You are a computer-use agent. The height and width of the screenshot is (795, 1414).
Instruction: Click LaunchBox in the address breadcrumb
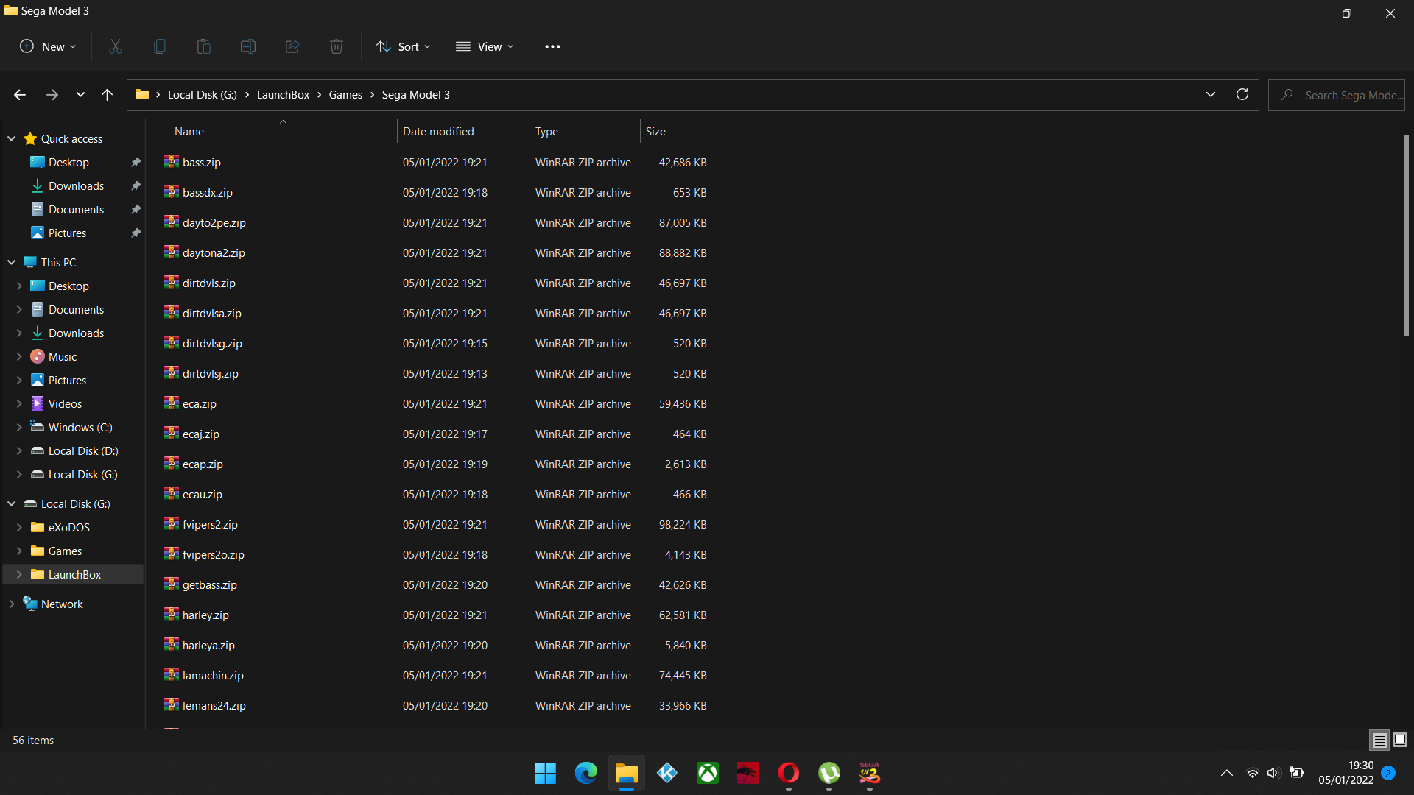click(x=283, y=95)
